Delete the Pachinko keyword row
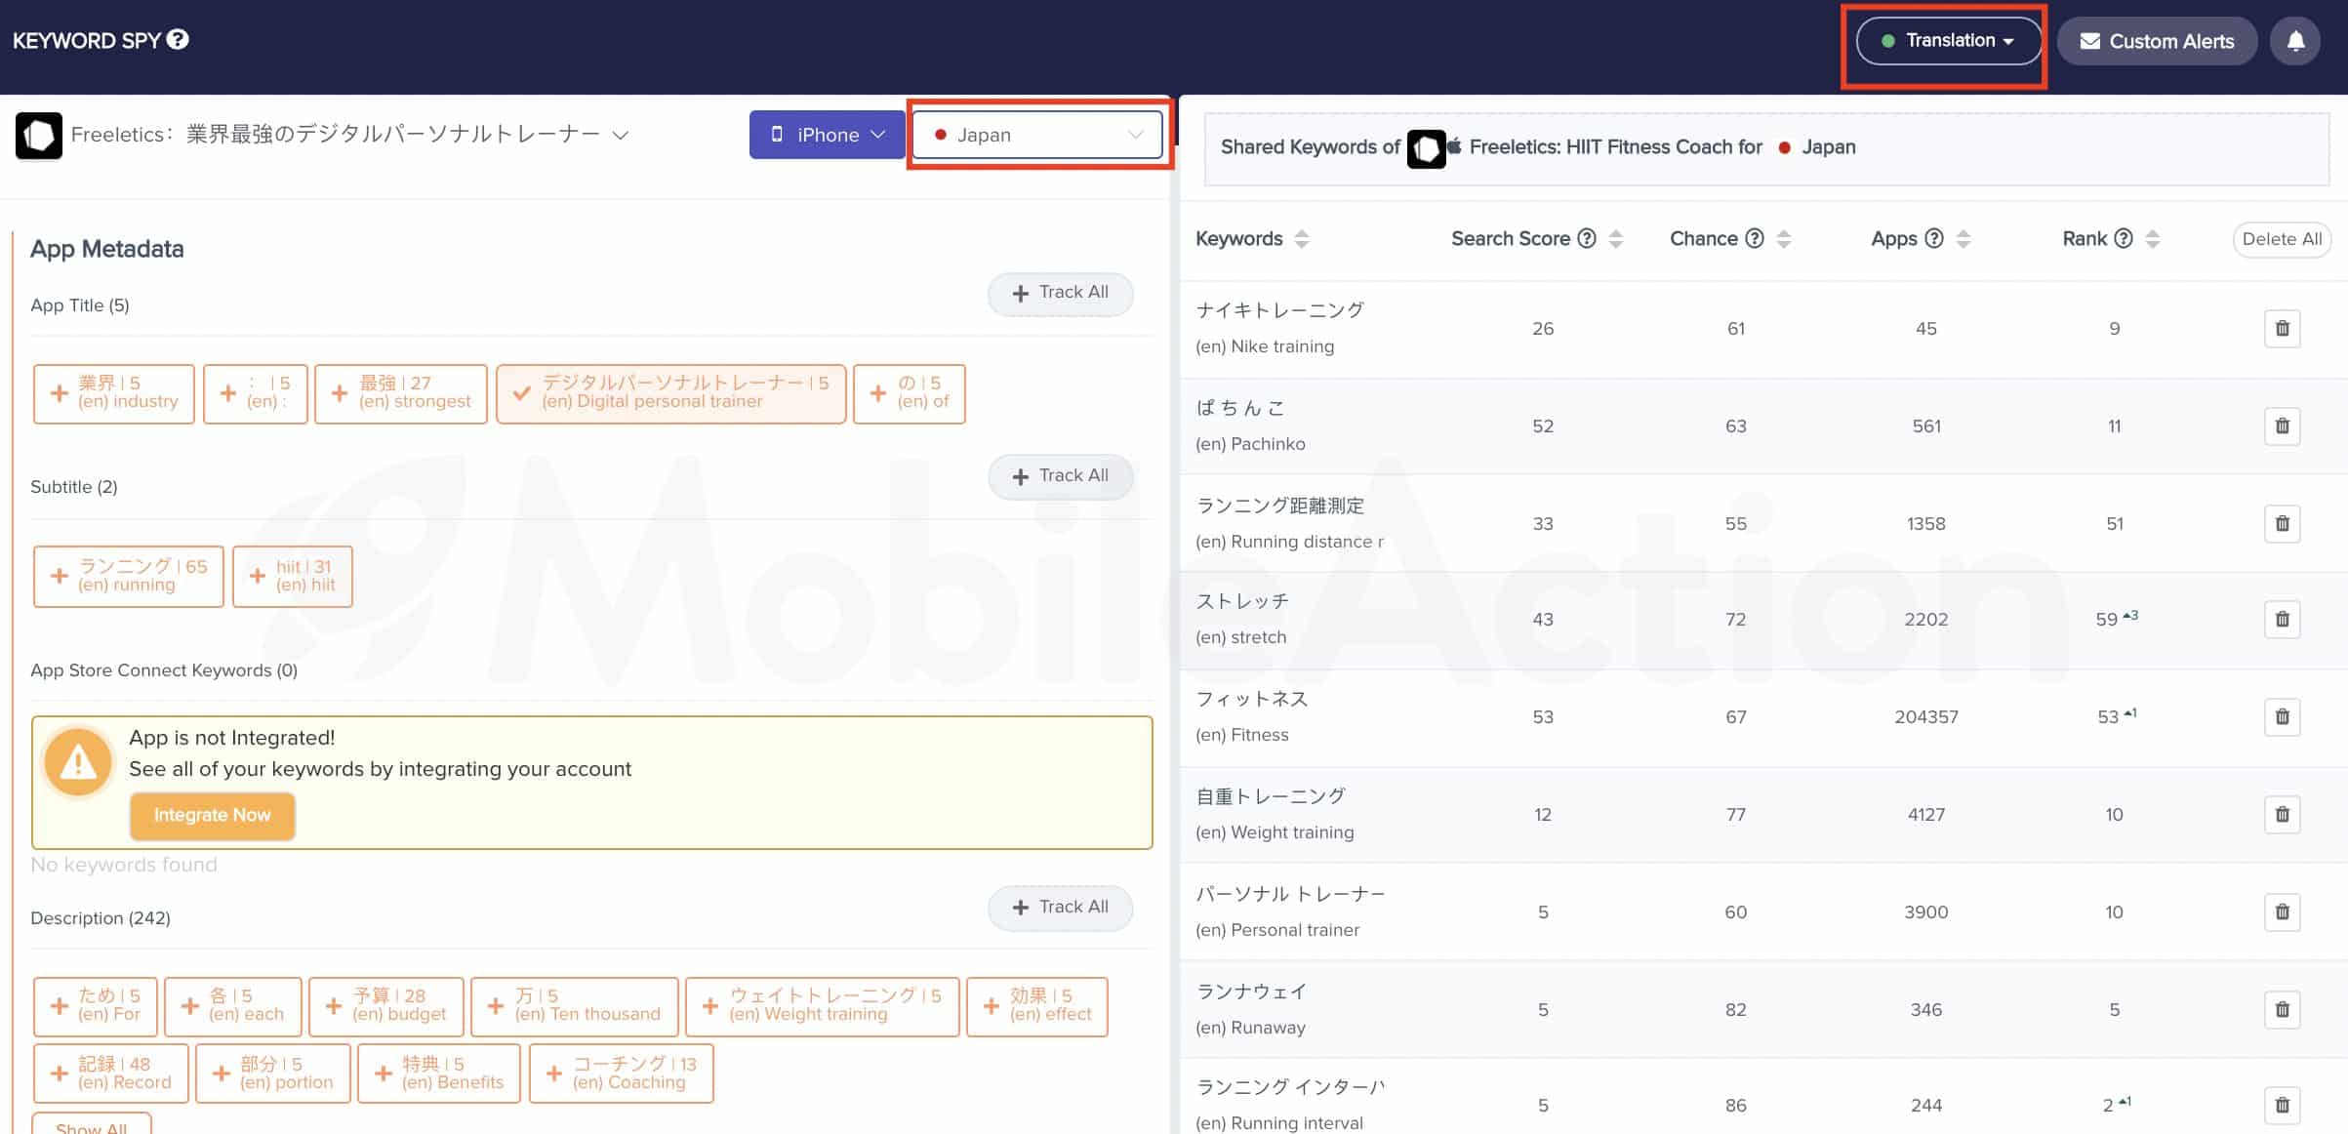Screen dimensions: 2348x1134 pos(2282,425)
